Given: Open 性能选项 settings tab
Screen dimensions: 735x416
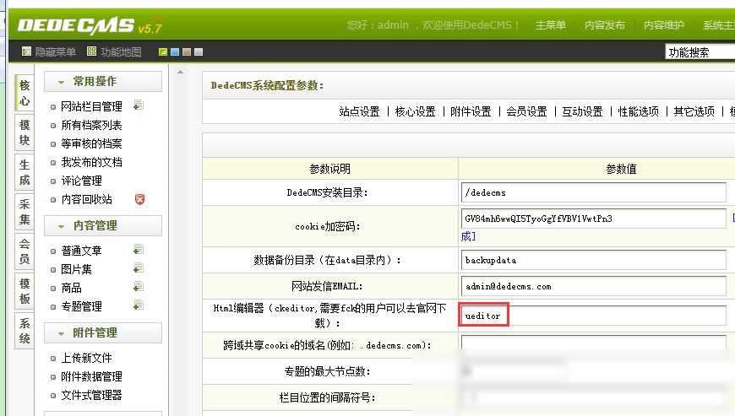Looking at the screenshot, I should [638, 111].
